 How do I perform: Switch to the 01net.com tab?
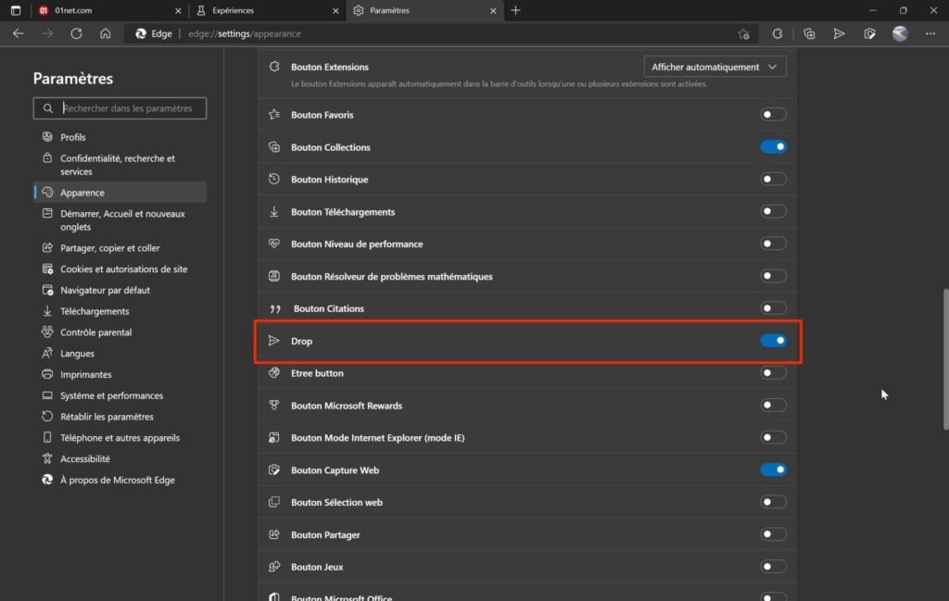[x=109, y=10]
